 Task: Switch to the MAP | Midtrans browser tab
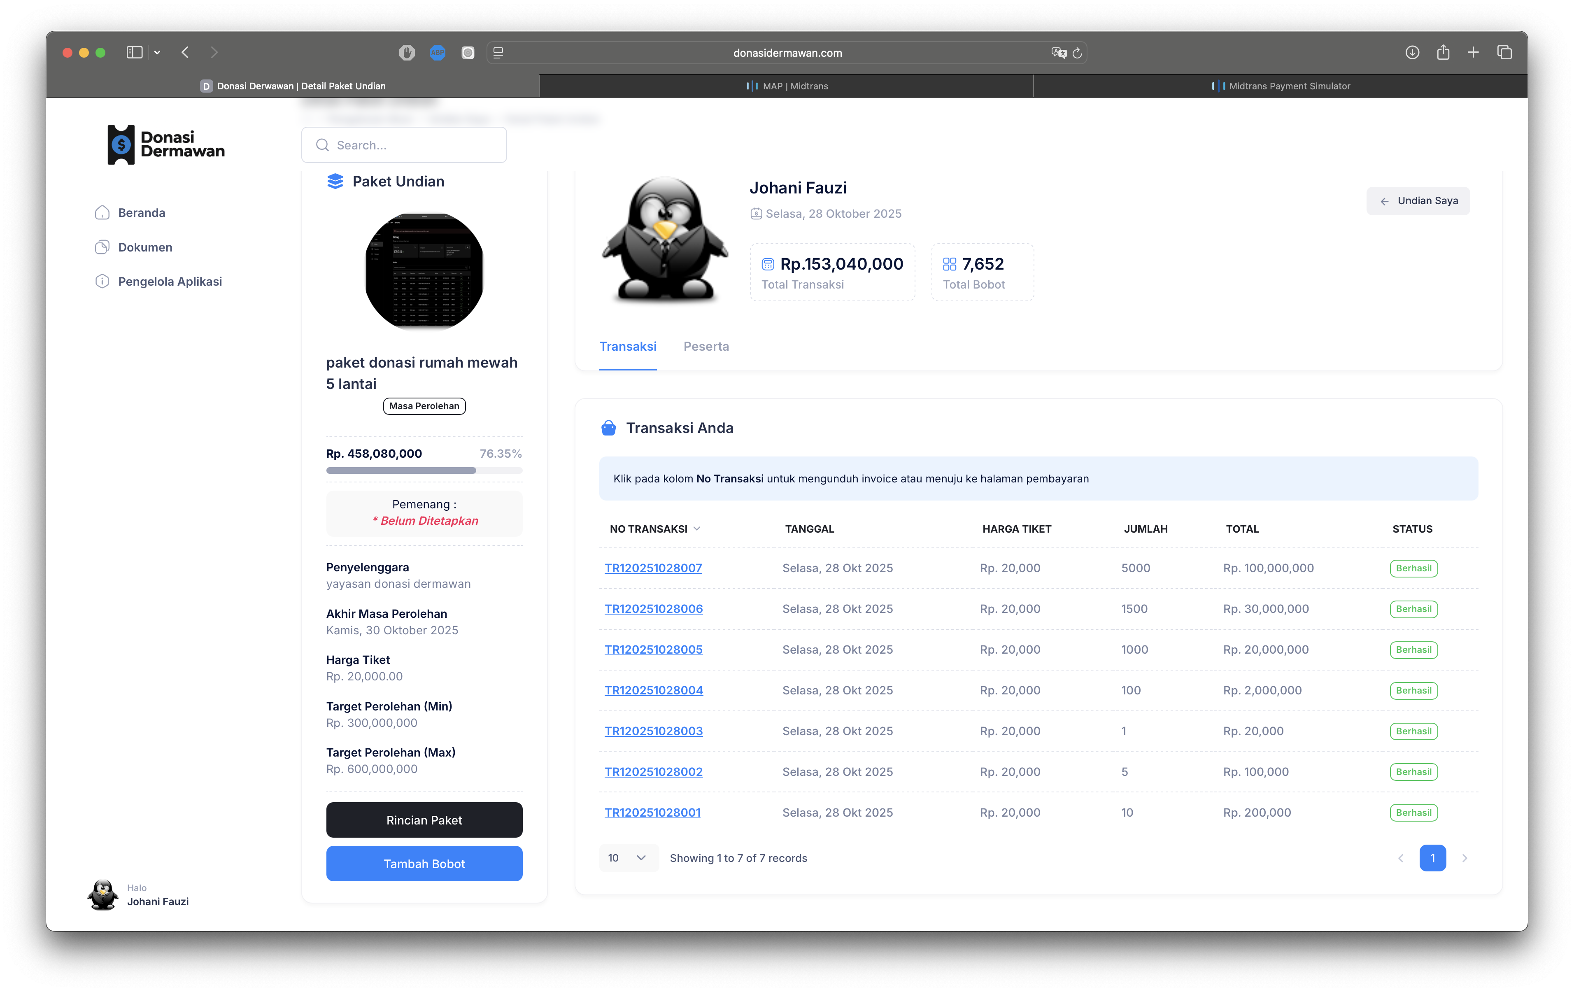(787, 86)
